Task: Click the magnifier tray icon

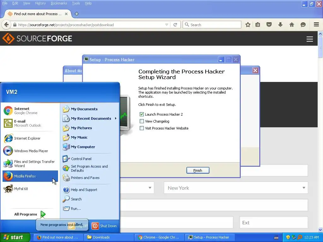Action: coord(300,237)
